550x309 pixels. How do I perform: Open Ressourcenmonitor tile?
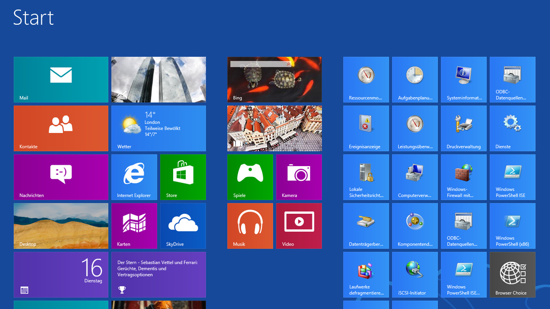[x=366, y=80]
